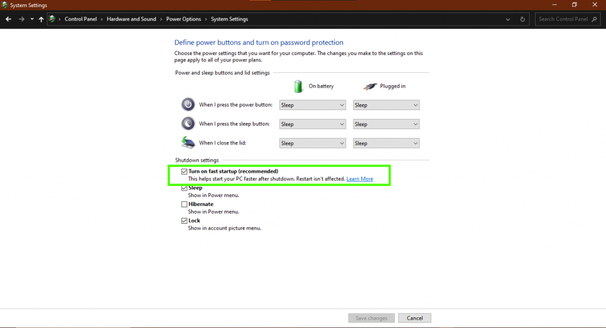Open the recent locations chevron
Screen dimensions: 606x328
(32, 19)
